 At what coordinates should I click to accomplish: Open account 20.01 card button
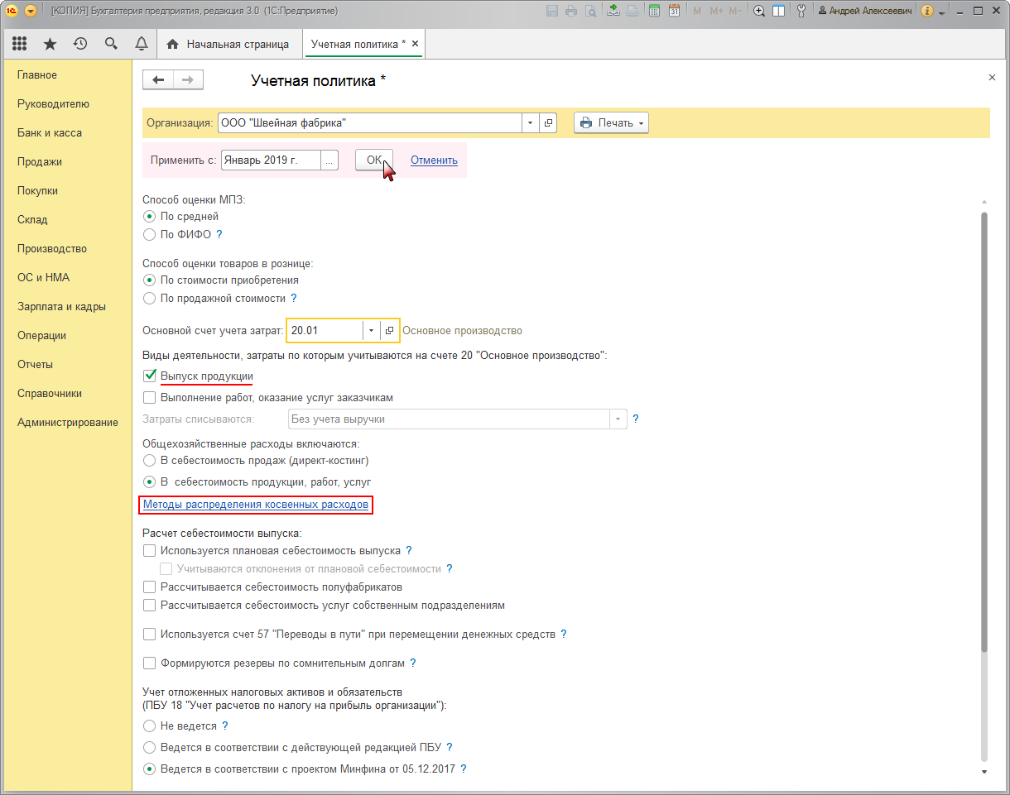[x=389, y=330]
